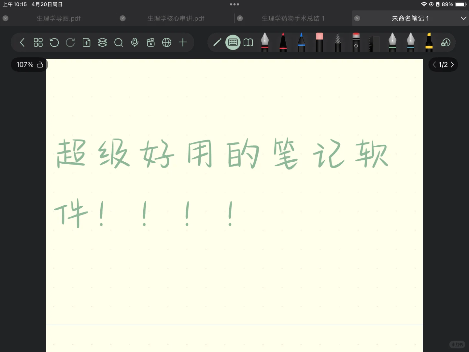Select the fountain pen with blue band
The height and width of the screenshot is (352, 469).
(411, 42)
